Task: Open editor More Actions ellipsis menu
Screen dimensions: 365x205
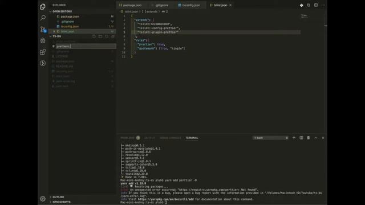Action: 323,5
